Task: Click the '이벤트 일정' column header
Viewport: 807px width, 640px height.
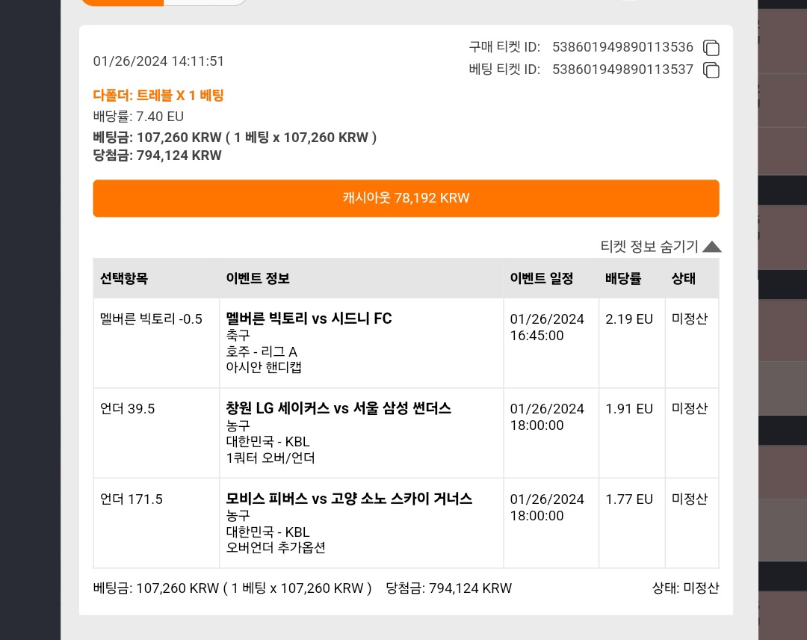Action: tap(542, 279)
